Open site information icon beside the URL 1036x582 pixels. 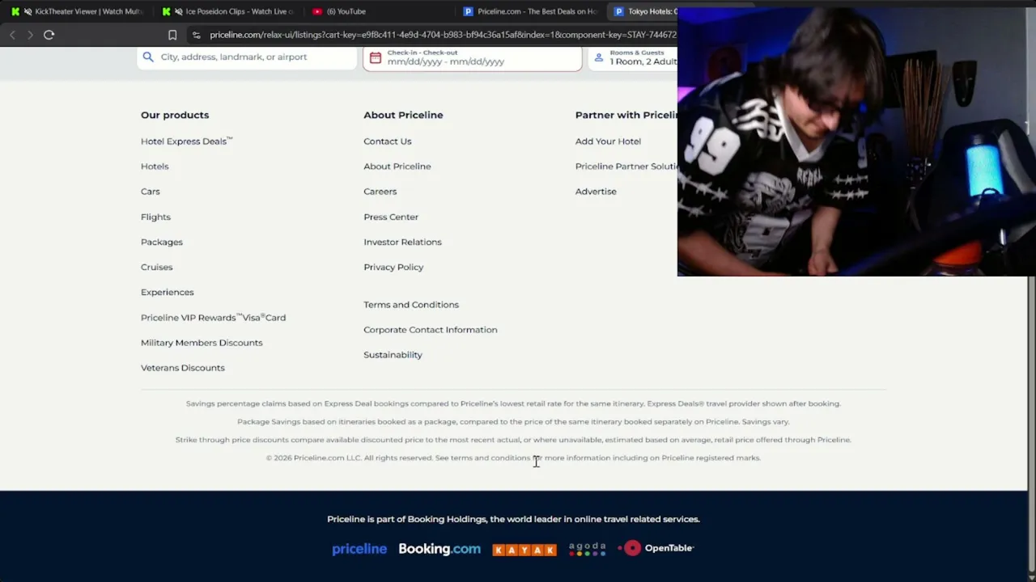click(x=196, y=35)
